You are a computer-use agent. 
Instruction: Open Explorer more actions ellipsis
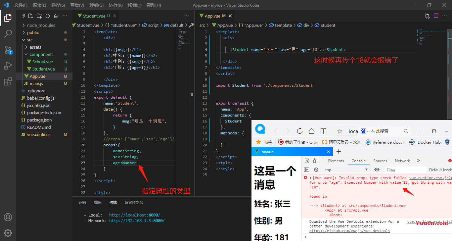65,16
